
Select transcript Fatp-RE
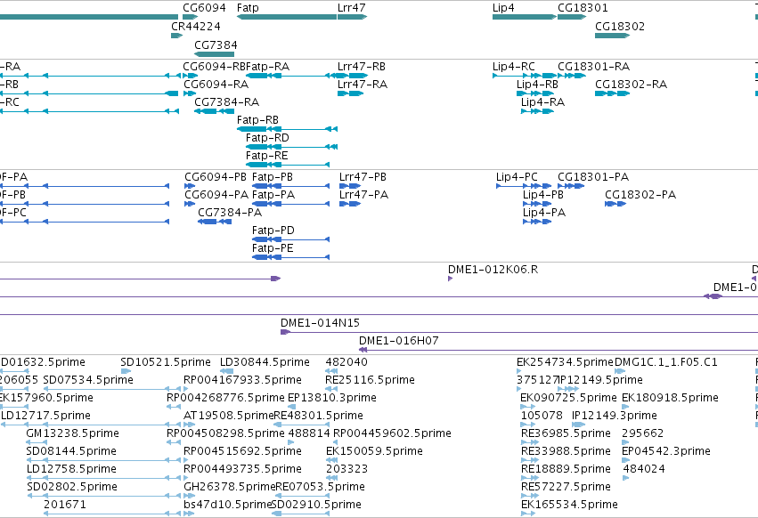coord(288,165)
